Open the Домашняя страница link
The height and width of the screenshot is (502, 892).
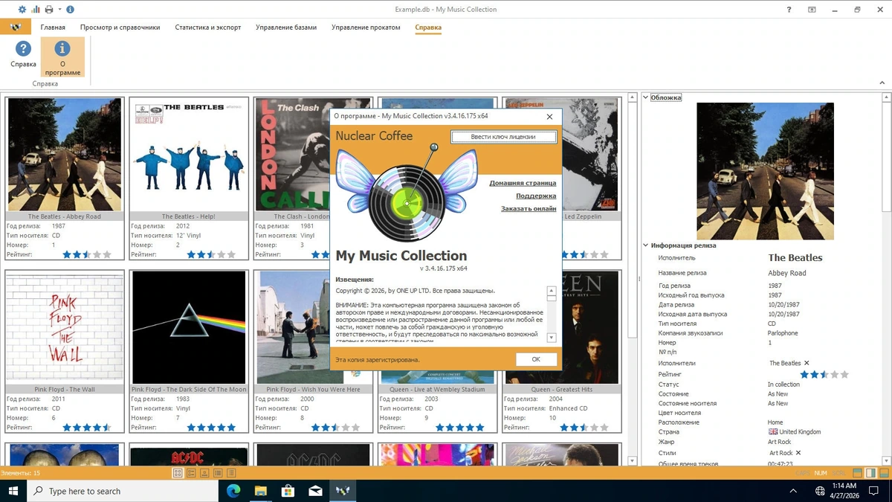coord(523,183)
